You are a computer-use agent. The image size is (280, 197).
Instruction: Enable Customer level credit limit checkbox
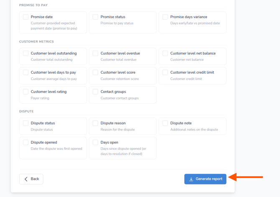165,72
